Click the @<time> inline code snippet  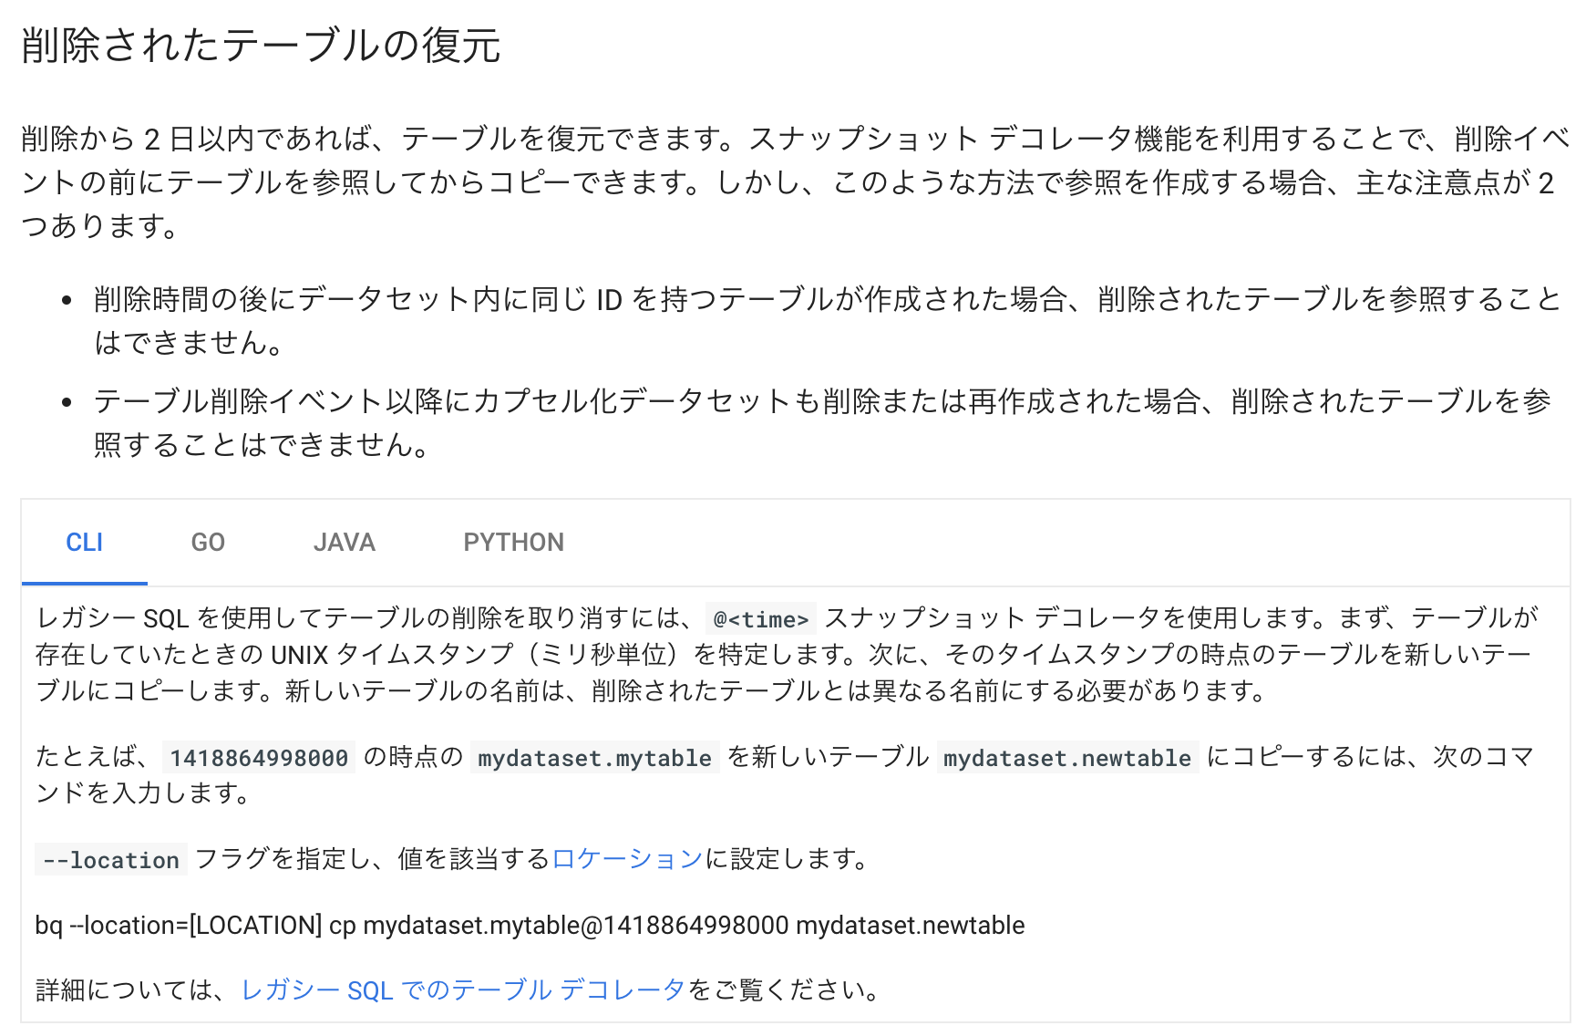pos(760,620)
